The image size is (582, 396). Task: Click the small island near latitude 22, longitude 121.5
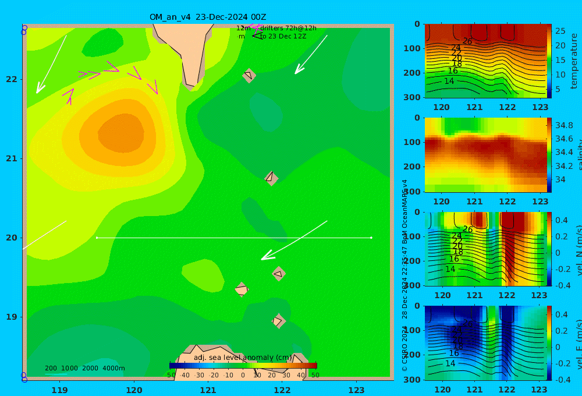click(249, 75)
